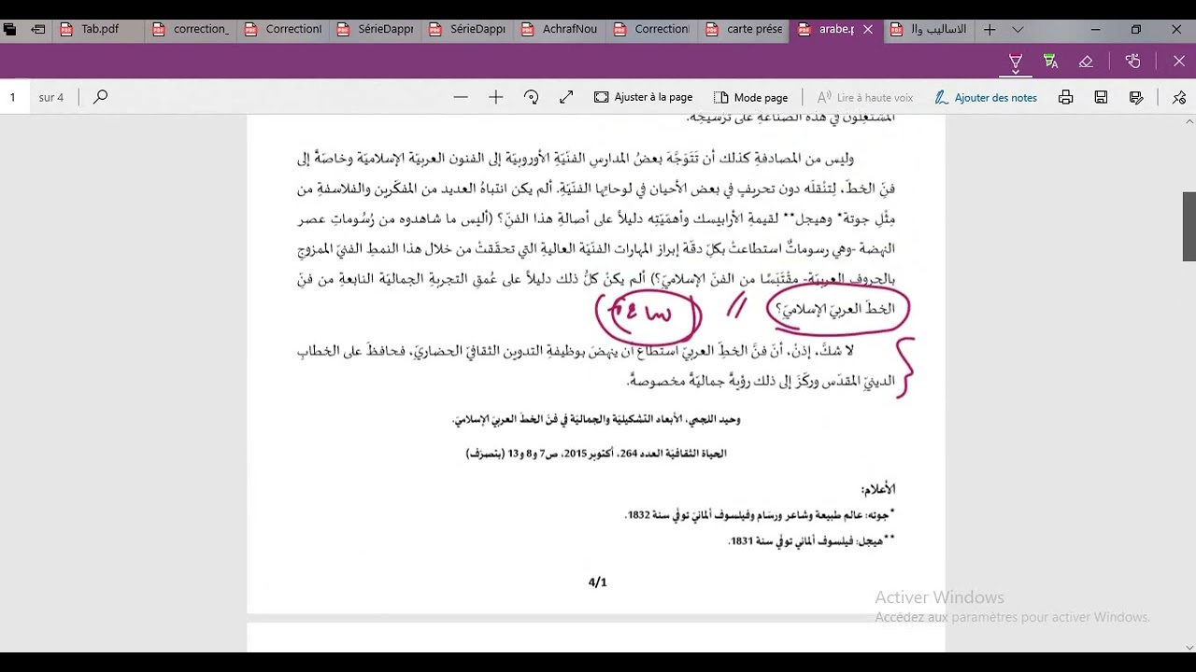This screenshot has width=1196, height=672.
Task: Select the ballpoint pen annotation tool
Action: point(1015,62)
